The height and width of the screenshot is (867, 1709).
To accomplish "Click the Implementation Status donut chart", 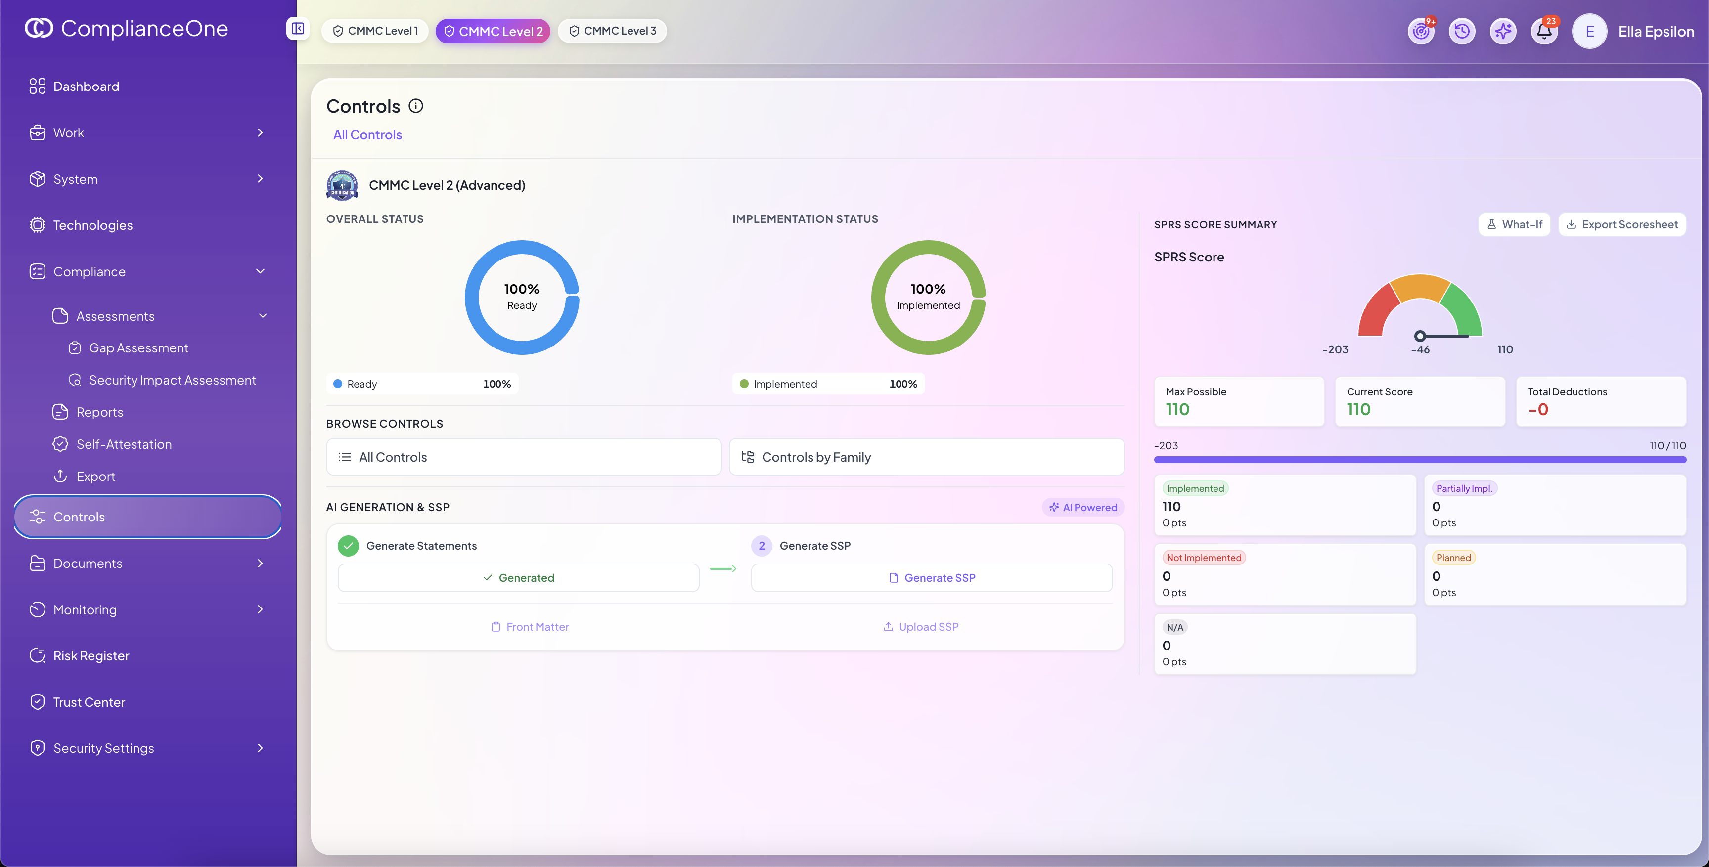I will coord(928,297).
